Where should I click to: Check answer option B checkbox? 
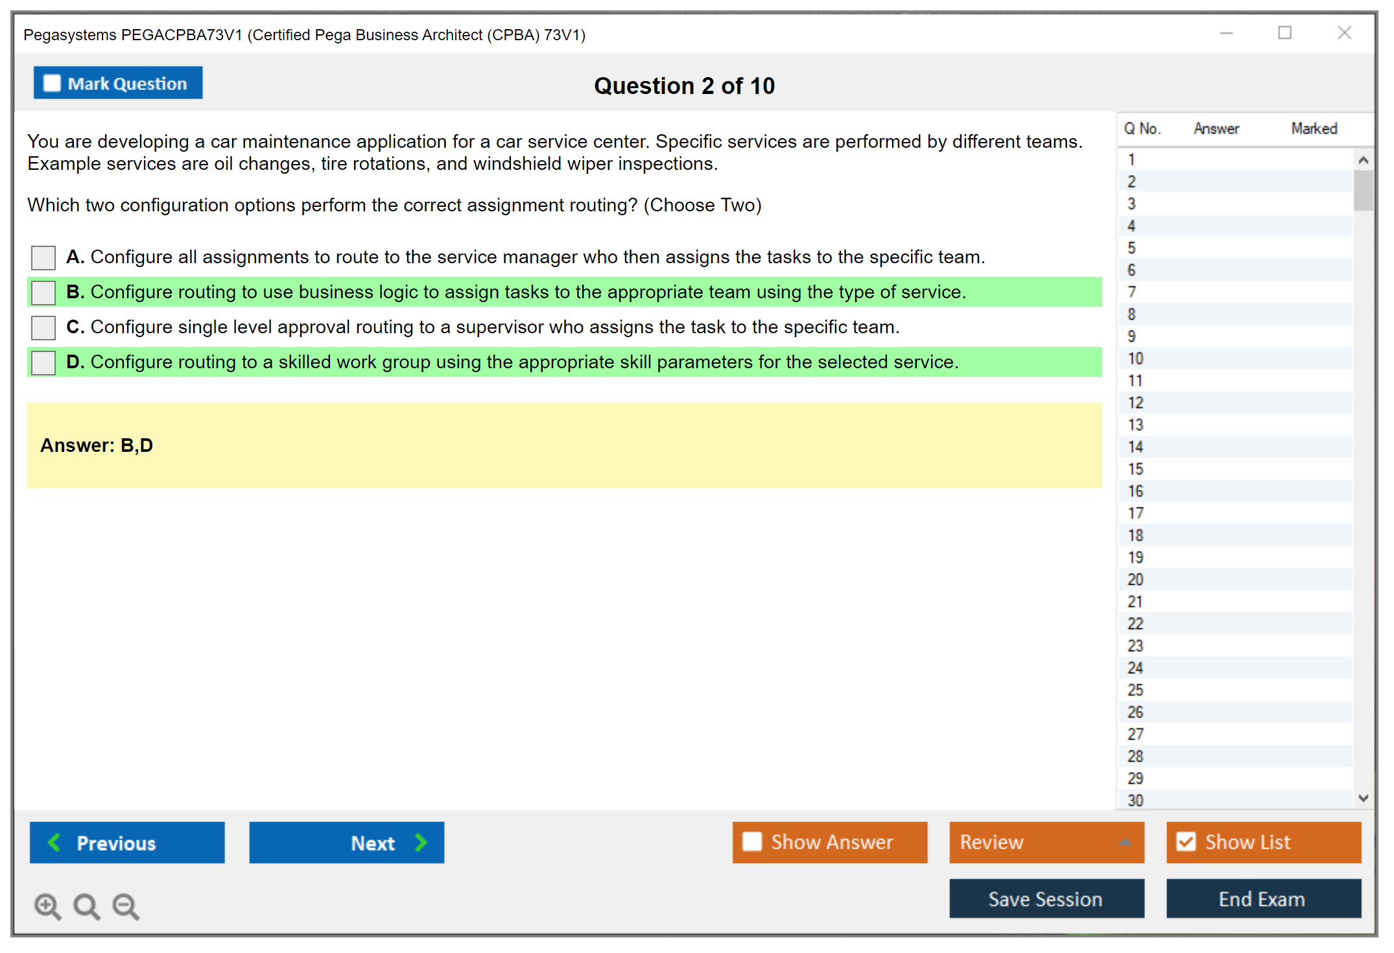(43, 292)
